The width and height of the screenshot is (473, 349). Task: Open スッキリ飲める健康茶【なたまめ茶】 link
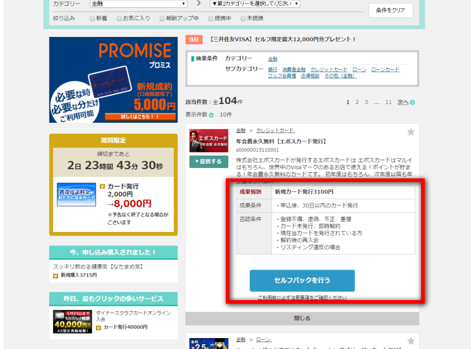pos(98,267)
